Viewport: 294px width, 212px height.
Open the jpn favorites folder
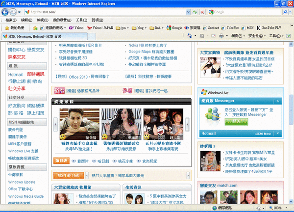click(x=122, y=28)
